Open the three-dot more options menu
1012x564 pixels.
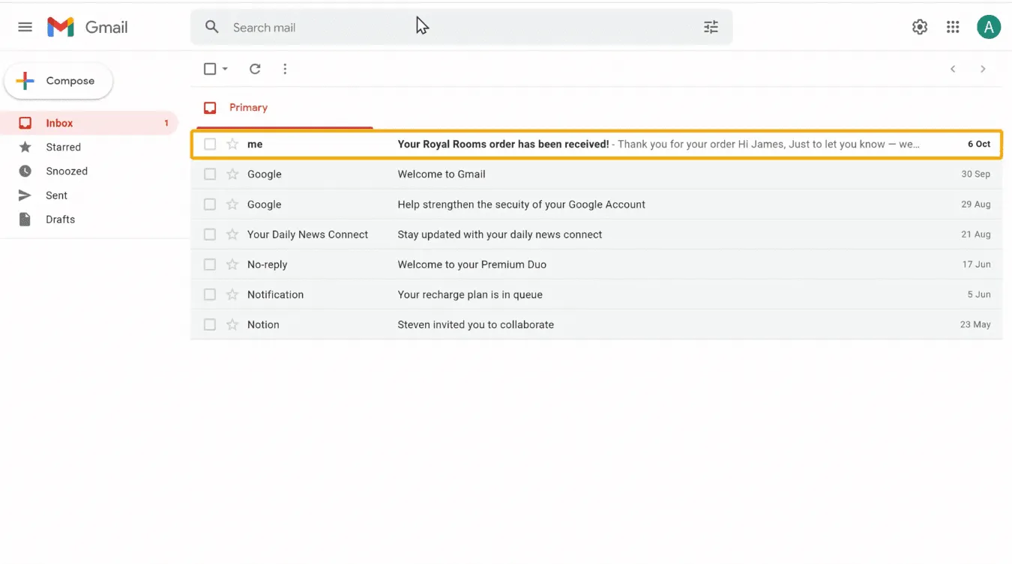point(285,69)
